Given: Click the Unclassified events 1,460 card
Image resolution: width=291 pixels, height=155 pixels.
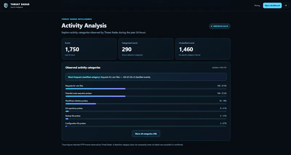Looking at the screenshot, I should pyautogui.click(x=203, y=49).
